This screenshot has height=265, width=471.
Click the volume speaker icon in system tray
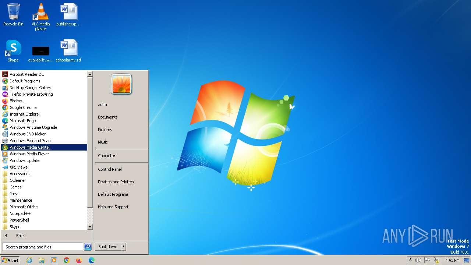(418, 260)
